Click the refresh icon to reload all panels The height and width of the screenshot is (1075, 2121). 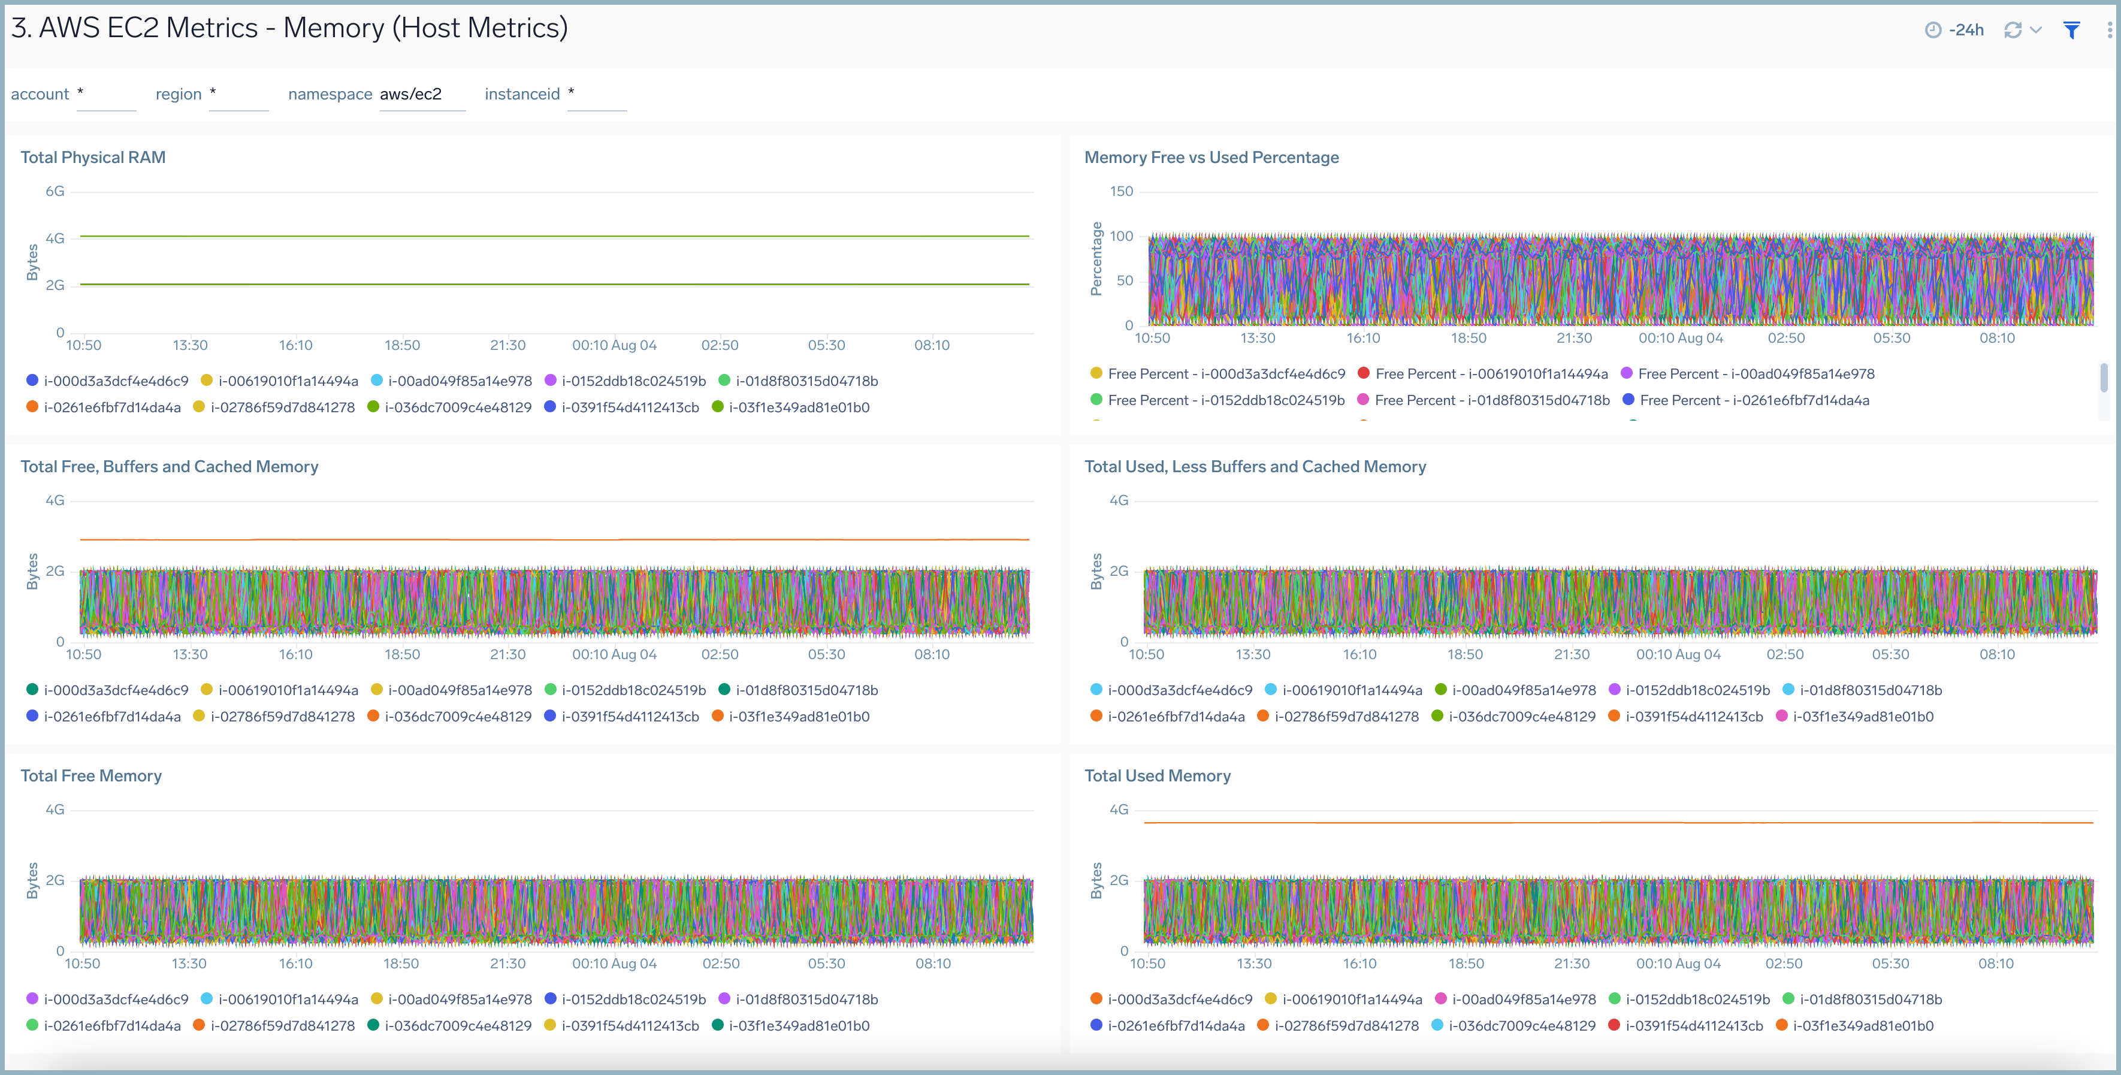click(2014, 29)
